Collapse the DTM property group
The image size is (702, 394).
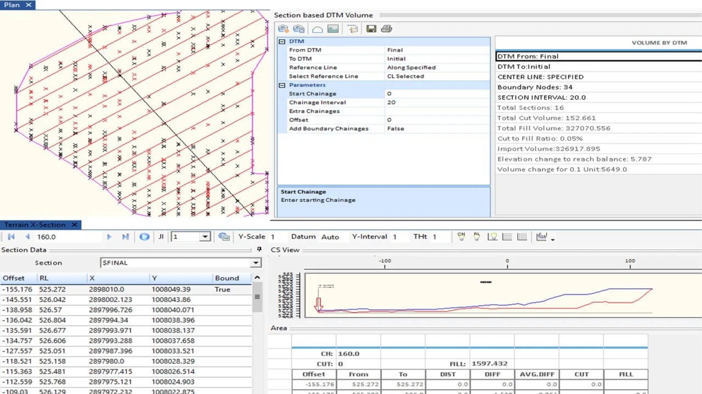click(282, 42)
